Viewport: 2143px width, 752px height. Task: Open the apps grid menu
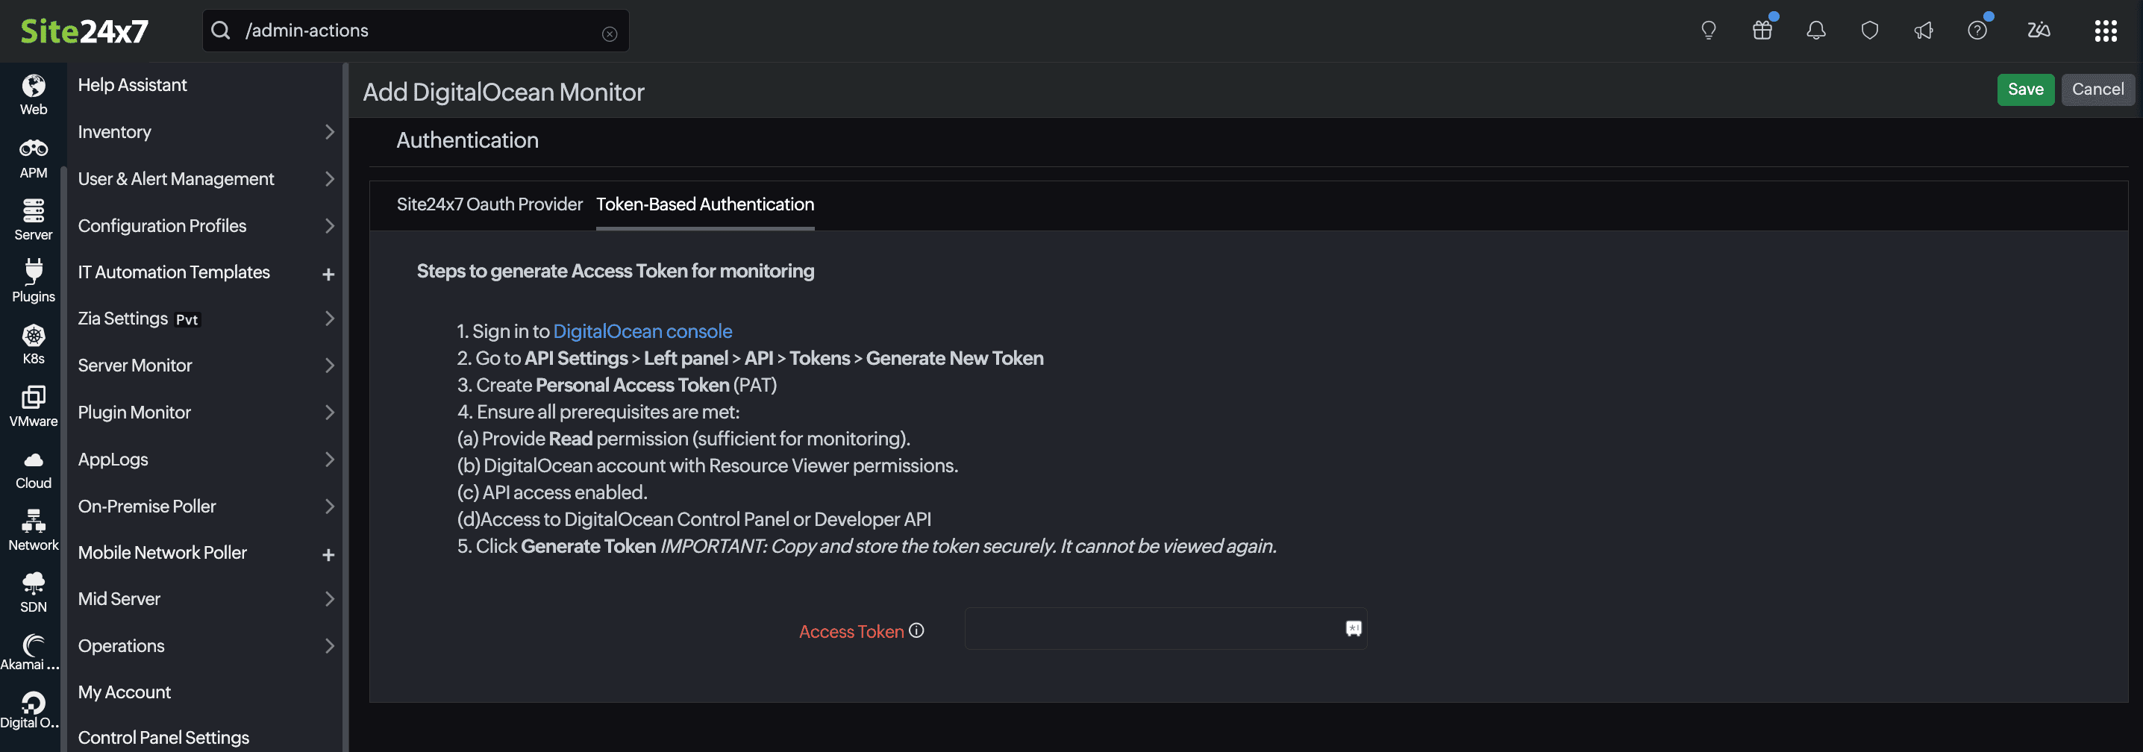(x=2106, y=30)
